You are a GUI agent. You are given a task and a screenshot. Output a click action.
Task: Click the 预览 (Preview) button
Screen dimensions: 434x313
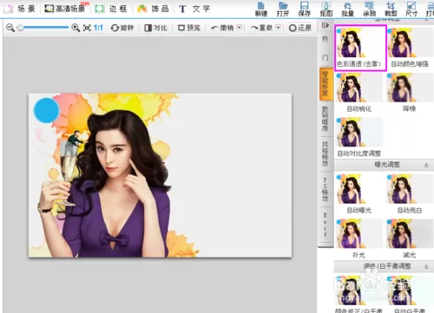click(x=189, y=28)
